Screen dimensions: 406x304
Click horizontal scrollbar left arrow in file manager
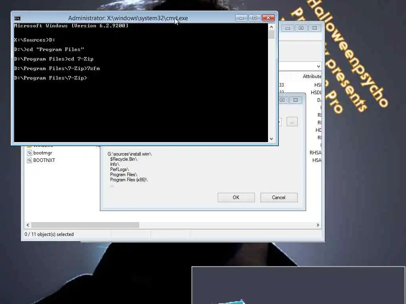(28, 225)
